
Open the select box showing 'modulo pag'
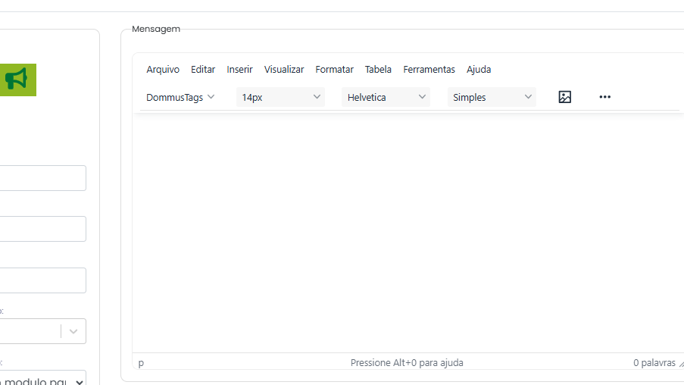click(x=42, y=381)
